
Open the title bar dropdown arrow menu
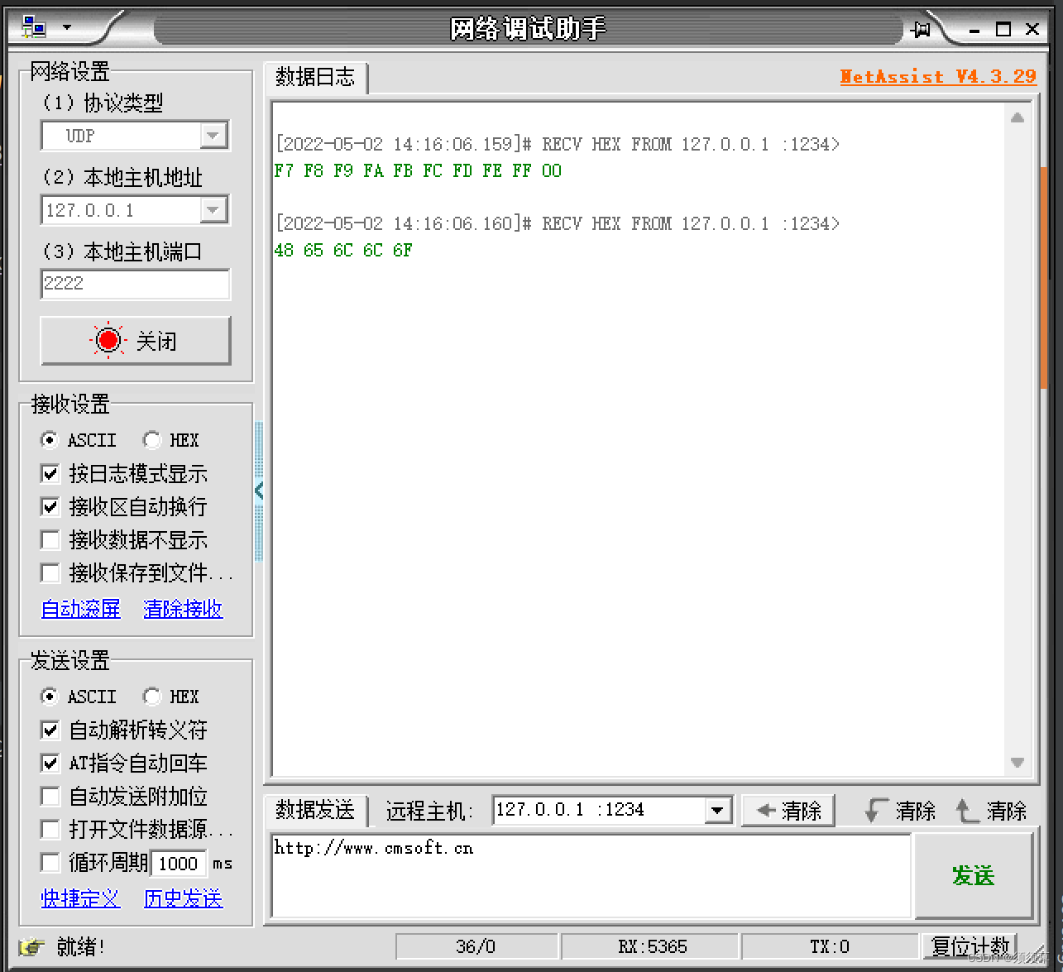(x=67, y=27)
